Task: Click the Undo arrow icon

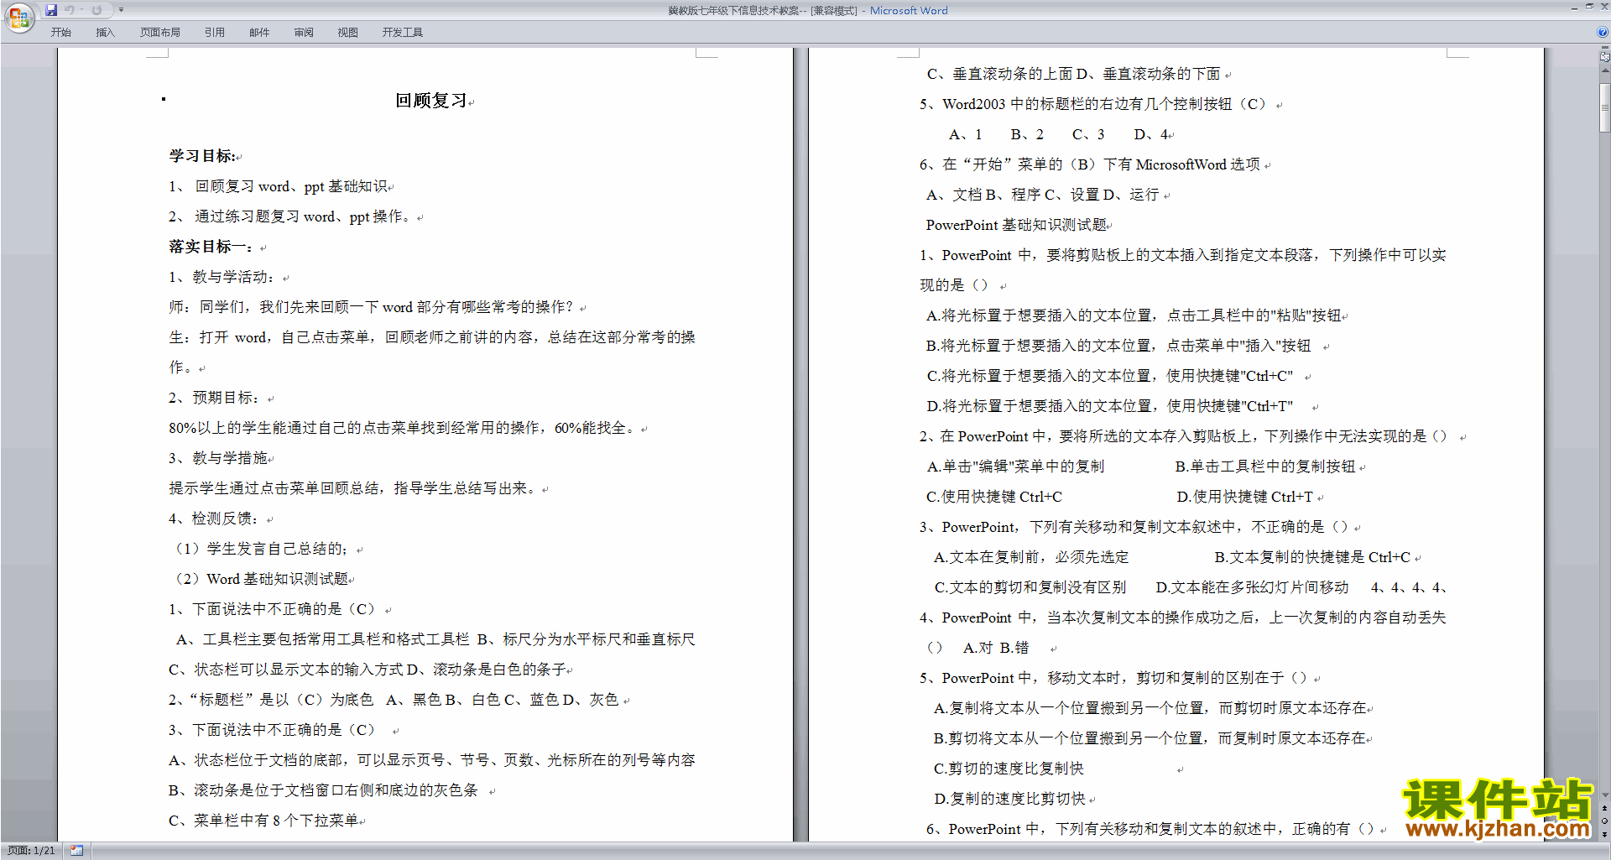Action: [x=69, y=10]
